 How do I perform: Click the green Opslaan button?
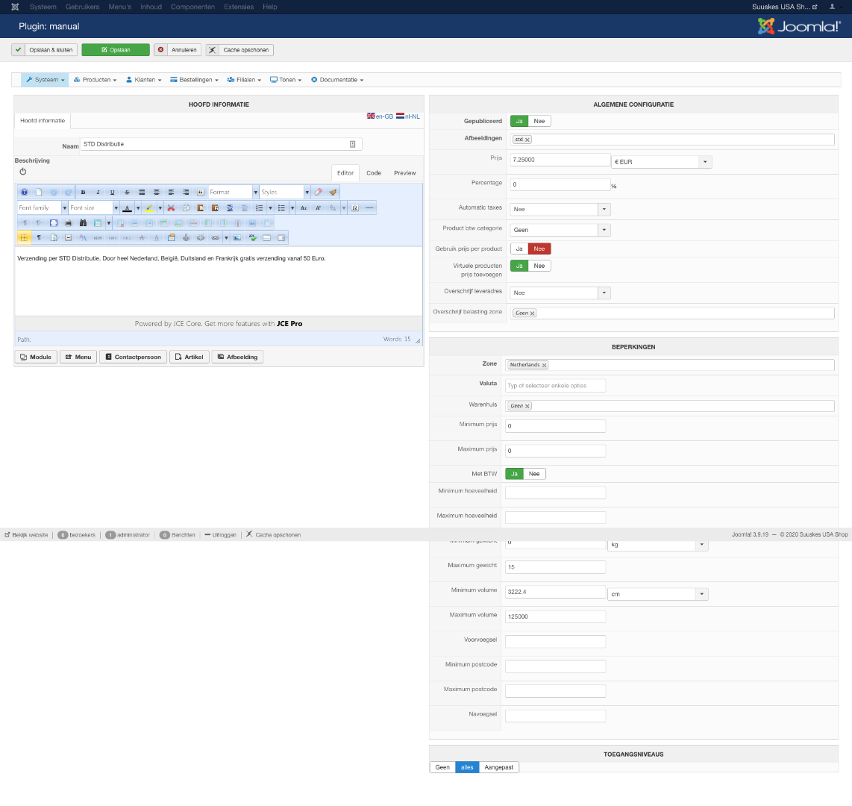pyautogui.click(x=116, y=50)
